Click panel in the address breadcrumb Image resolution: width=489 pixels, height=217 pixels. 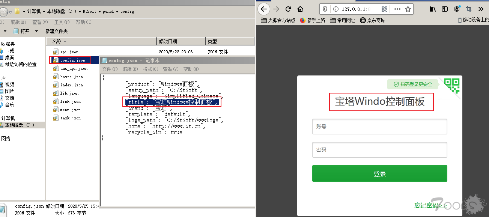(109, 12)
